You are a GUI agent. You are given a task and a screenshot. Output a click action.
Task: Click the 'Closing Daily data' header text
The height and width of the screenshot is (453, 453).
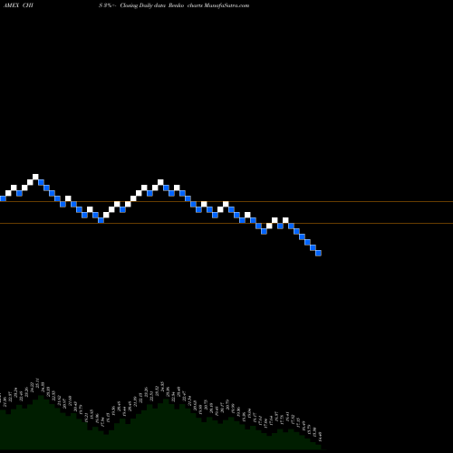(x=142, y=5)
